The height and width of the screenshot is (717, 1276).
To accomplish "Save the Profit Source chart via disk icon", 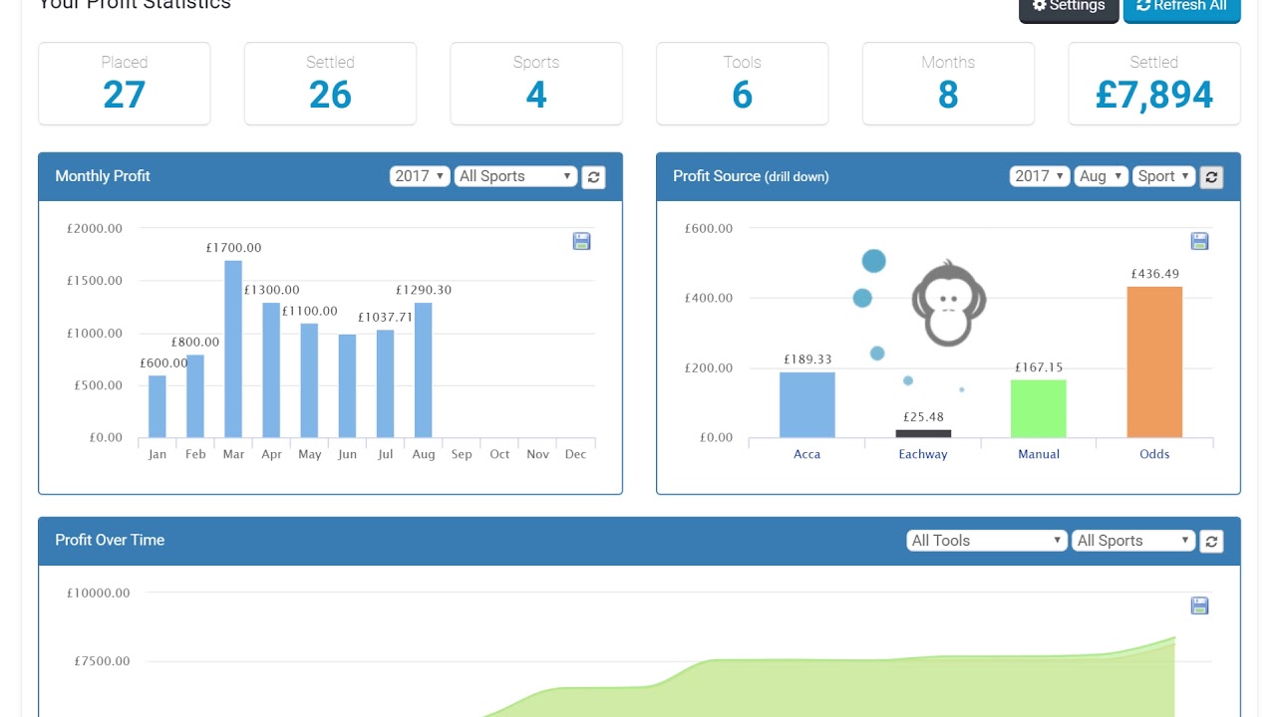I will click(1200, 241).
